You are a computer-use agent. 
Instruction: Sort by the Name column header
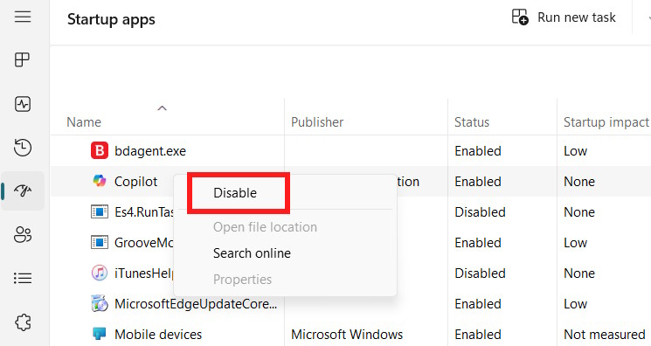click(84, 122)
